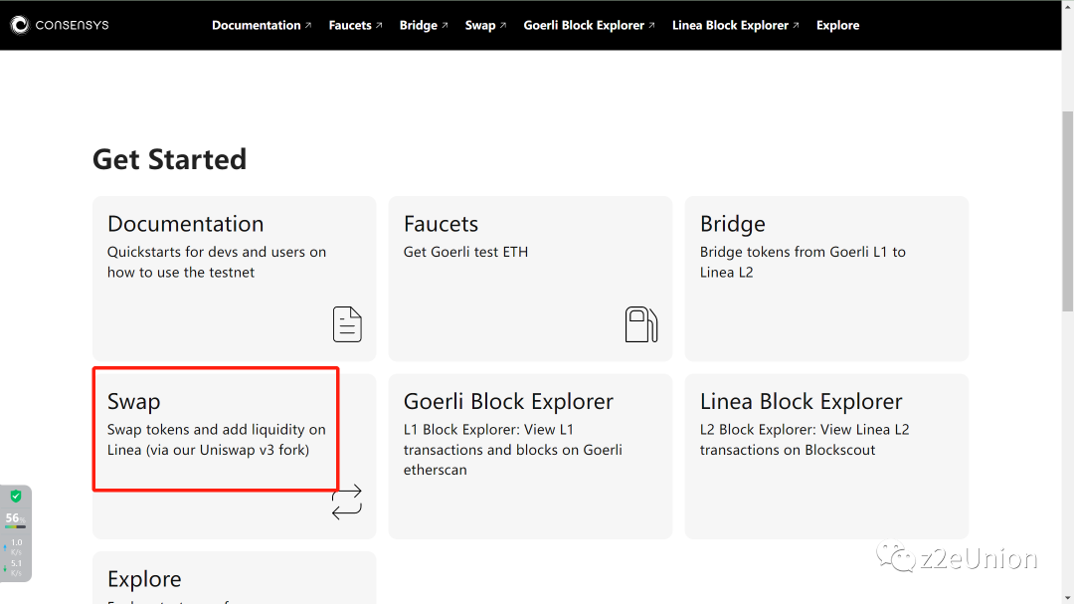The height and width of the screenshot is (604, 1074).
Task: Click the document icon in Documentation card
Action: [x=347, y=324]
